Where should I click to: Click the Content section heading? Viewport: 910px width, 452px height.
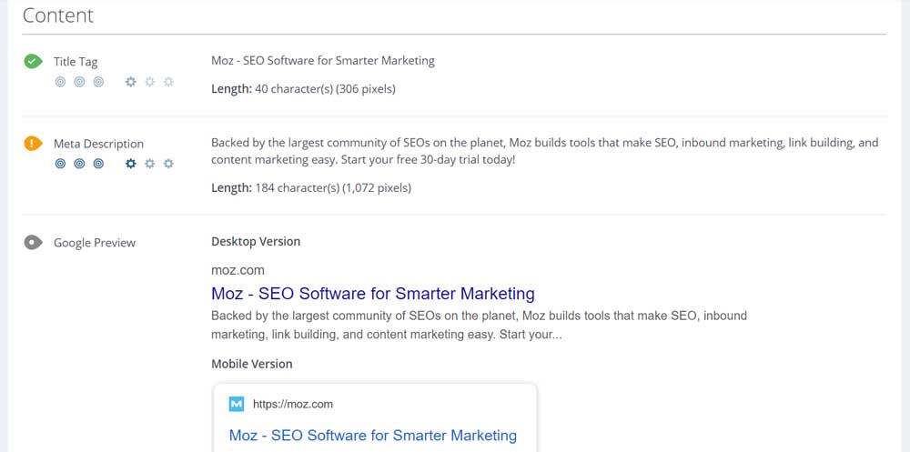pyautogui.click(x=58, y=15)
